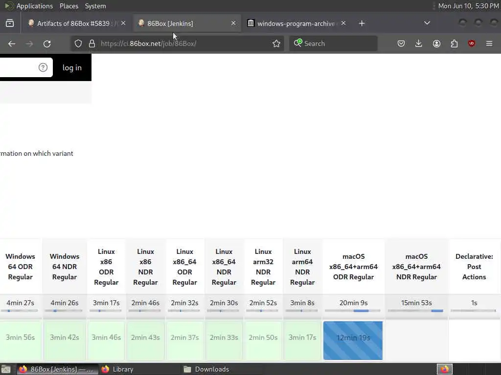Open the Firefox hamburger menu

click(489, 43)
